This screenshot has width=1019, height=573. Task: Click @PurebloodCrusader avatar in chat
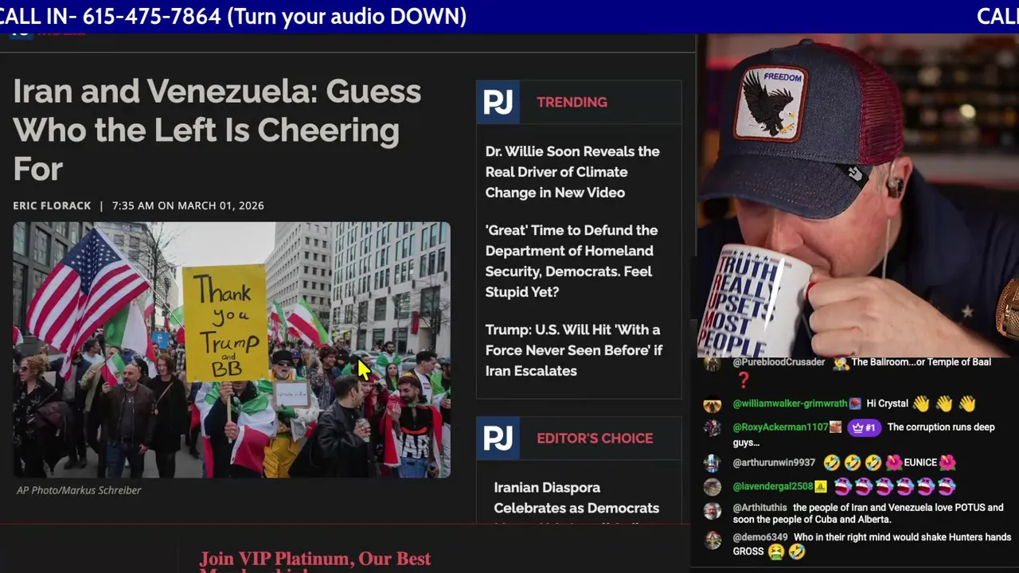(x=713, y=363)
